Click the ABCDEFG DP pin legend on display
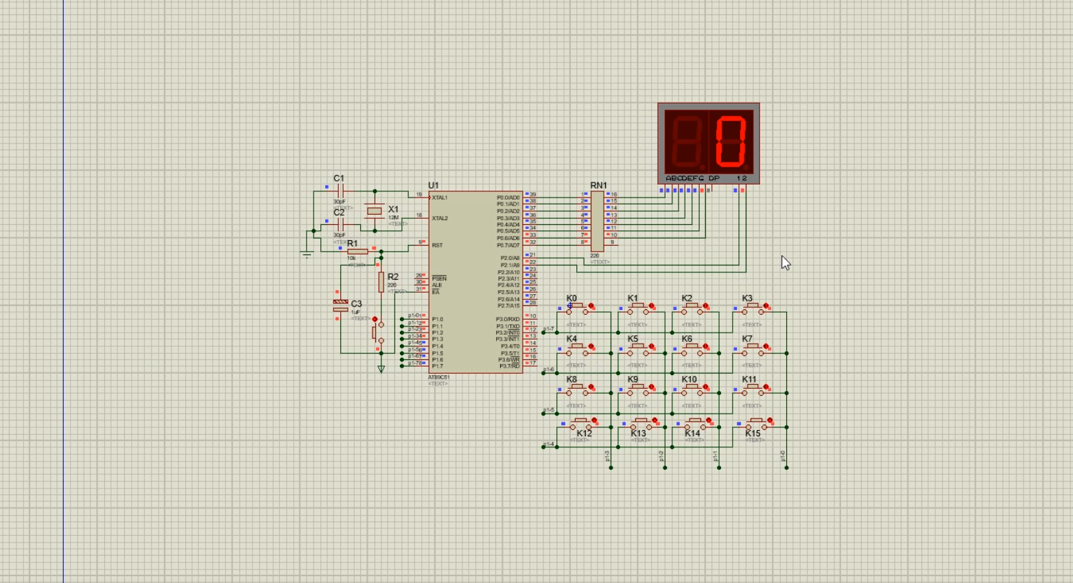1073x583 pixels. tap(692, 178)
